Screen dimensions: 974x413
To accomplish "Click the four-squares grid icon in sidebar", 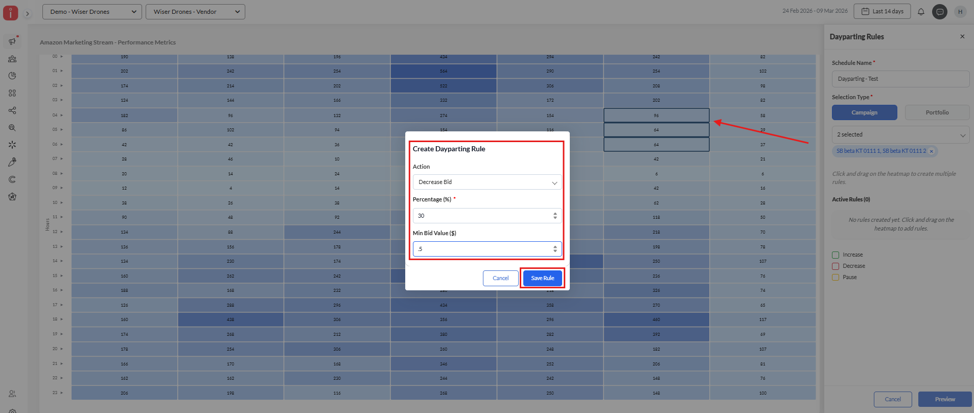I will 12,93.
